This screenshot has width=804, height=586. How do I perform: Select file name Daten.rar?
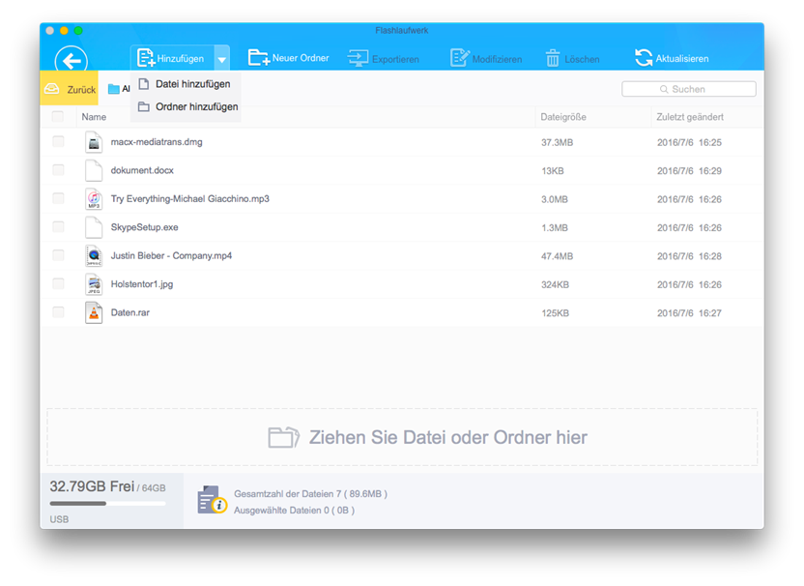click(x=129, y=312)
